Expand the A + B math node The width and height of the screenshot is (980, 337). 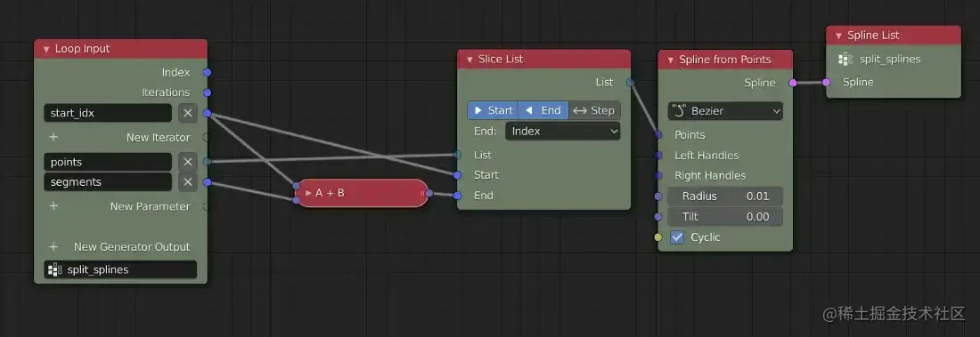(x=308, y=193)
